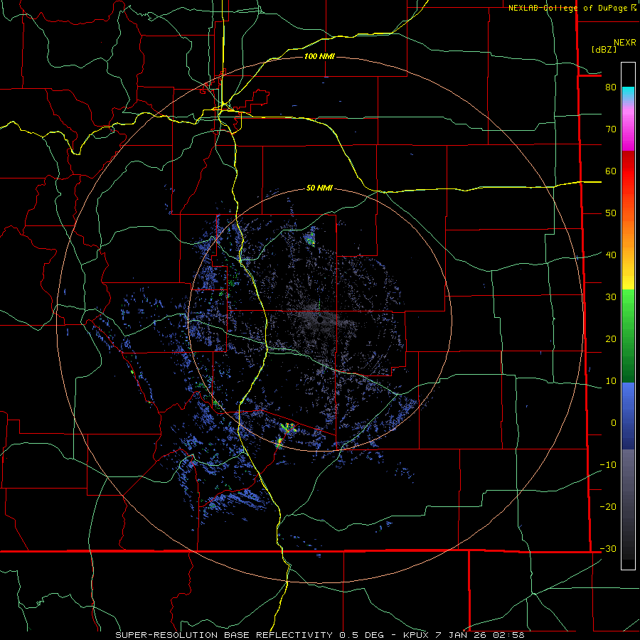Click the 50 NMI range ring label
The image size is (640, 640).
pyautogui.click(x=319, y=188)
